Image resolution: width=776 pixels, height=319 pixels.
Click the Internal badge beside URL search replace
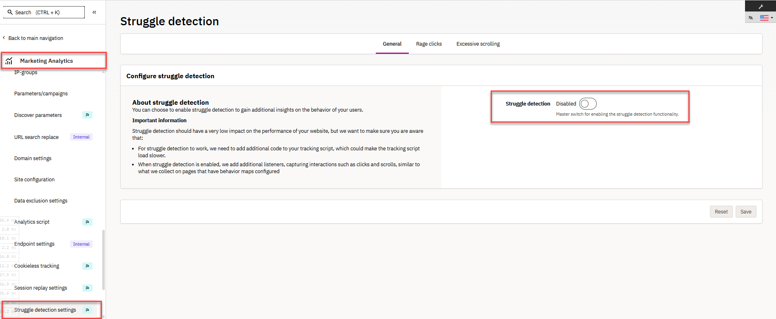(x=81, y=137)
